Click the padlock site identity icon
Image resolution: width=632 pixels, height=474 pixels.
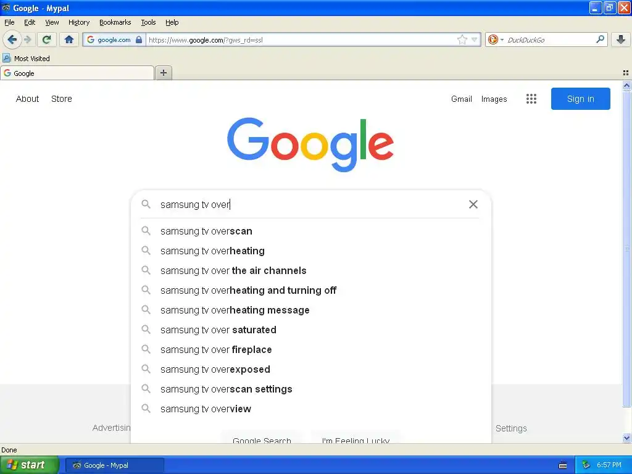pyautogui.click(x=139, y=39)
